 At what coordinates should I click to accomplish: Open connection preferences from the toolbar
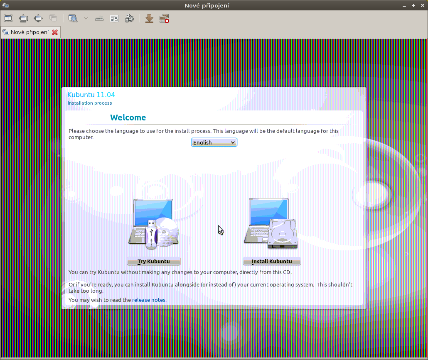coord(114,19)
